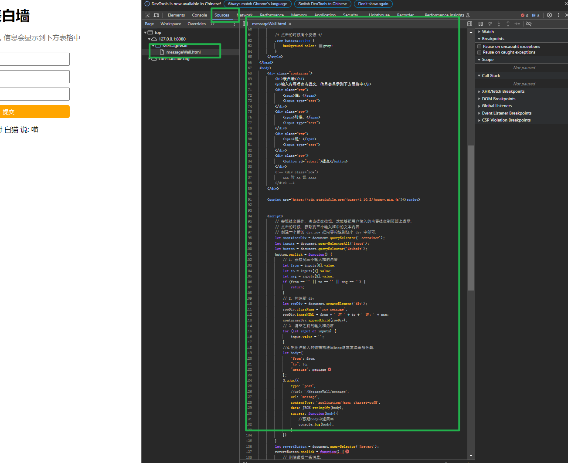Switch to the Console panel tab
Screen dimensions: 568x463
[x=200, y=15]
